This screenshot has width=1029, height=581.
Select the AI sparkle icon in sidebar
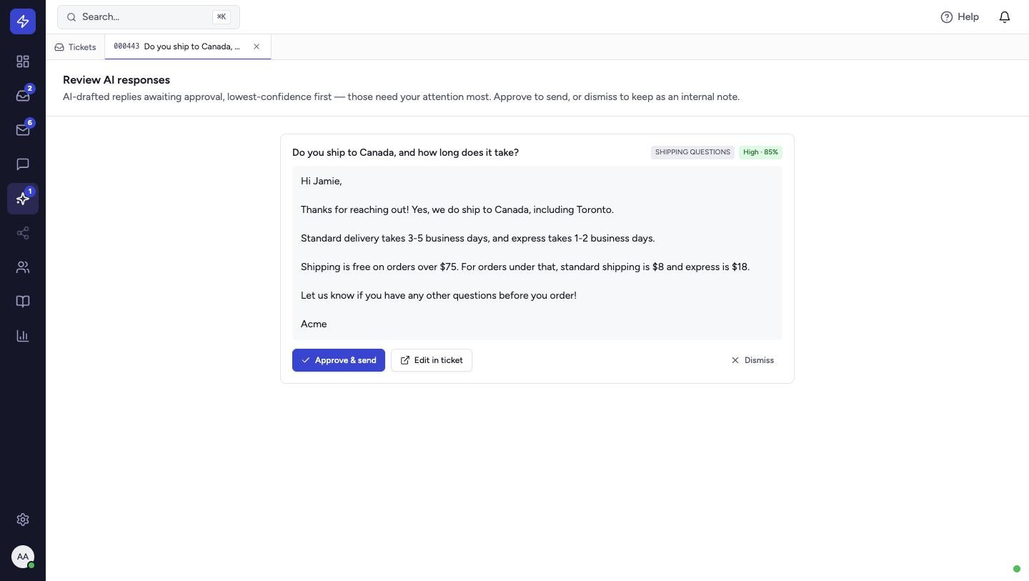click(23, 199)
